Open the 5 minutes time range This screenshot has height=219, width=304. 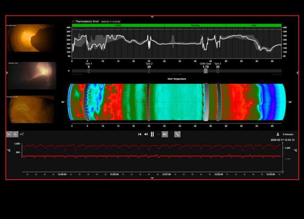pos(288,134)
